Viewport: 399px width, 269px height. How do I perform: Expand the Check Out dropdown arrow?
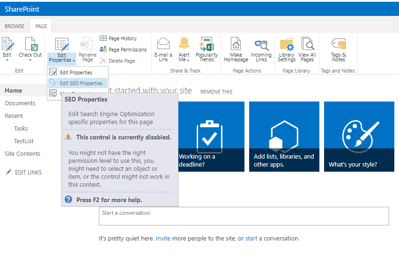click(30, 60)
